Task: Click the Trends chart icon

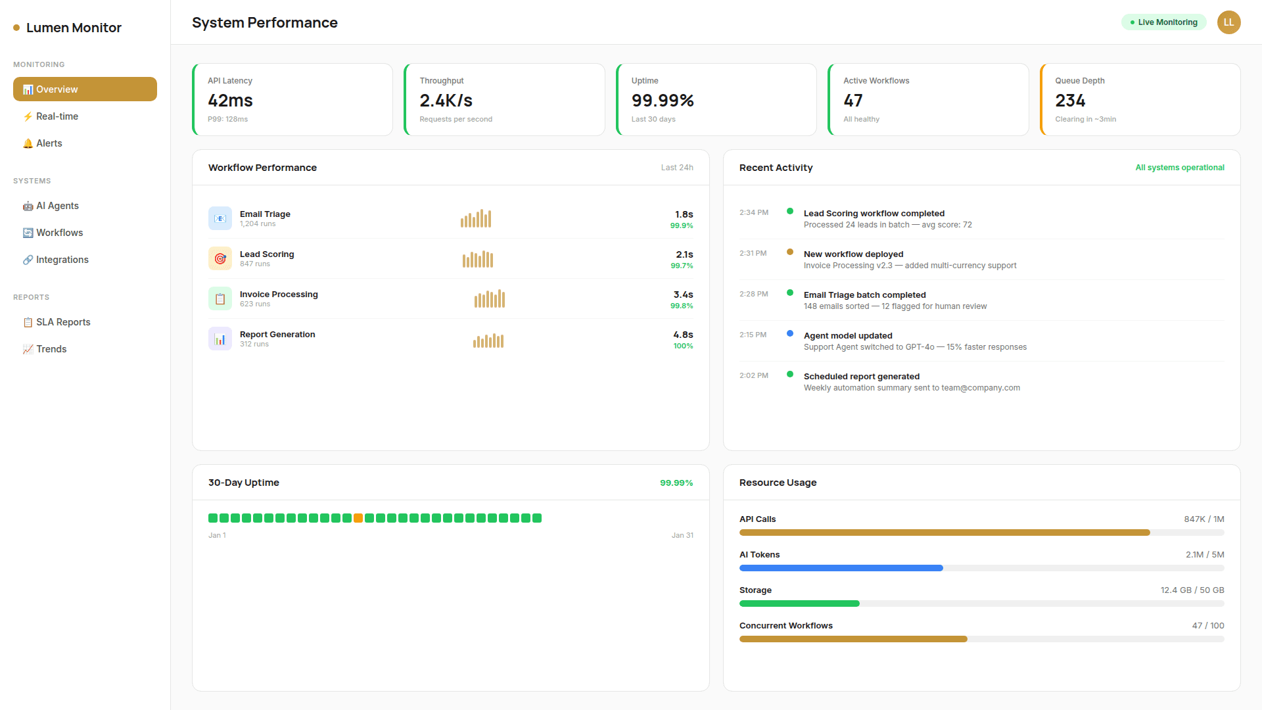Action: 28,349
